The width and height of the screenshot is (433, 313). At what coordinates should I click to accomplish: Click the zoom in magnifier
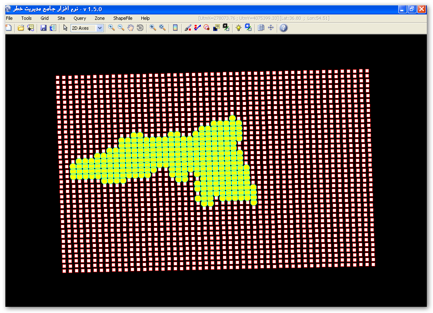[112, 28]
